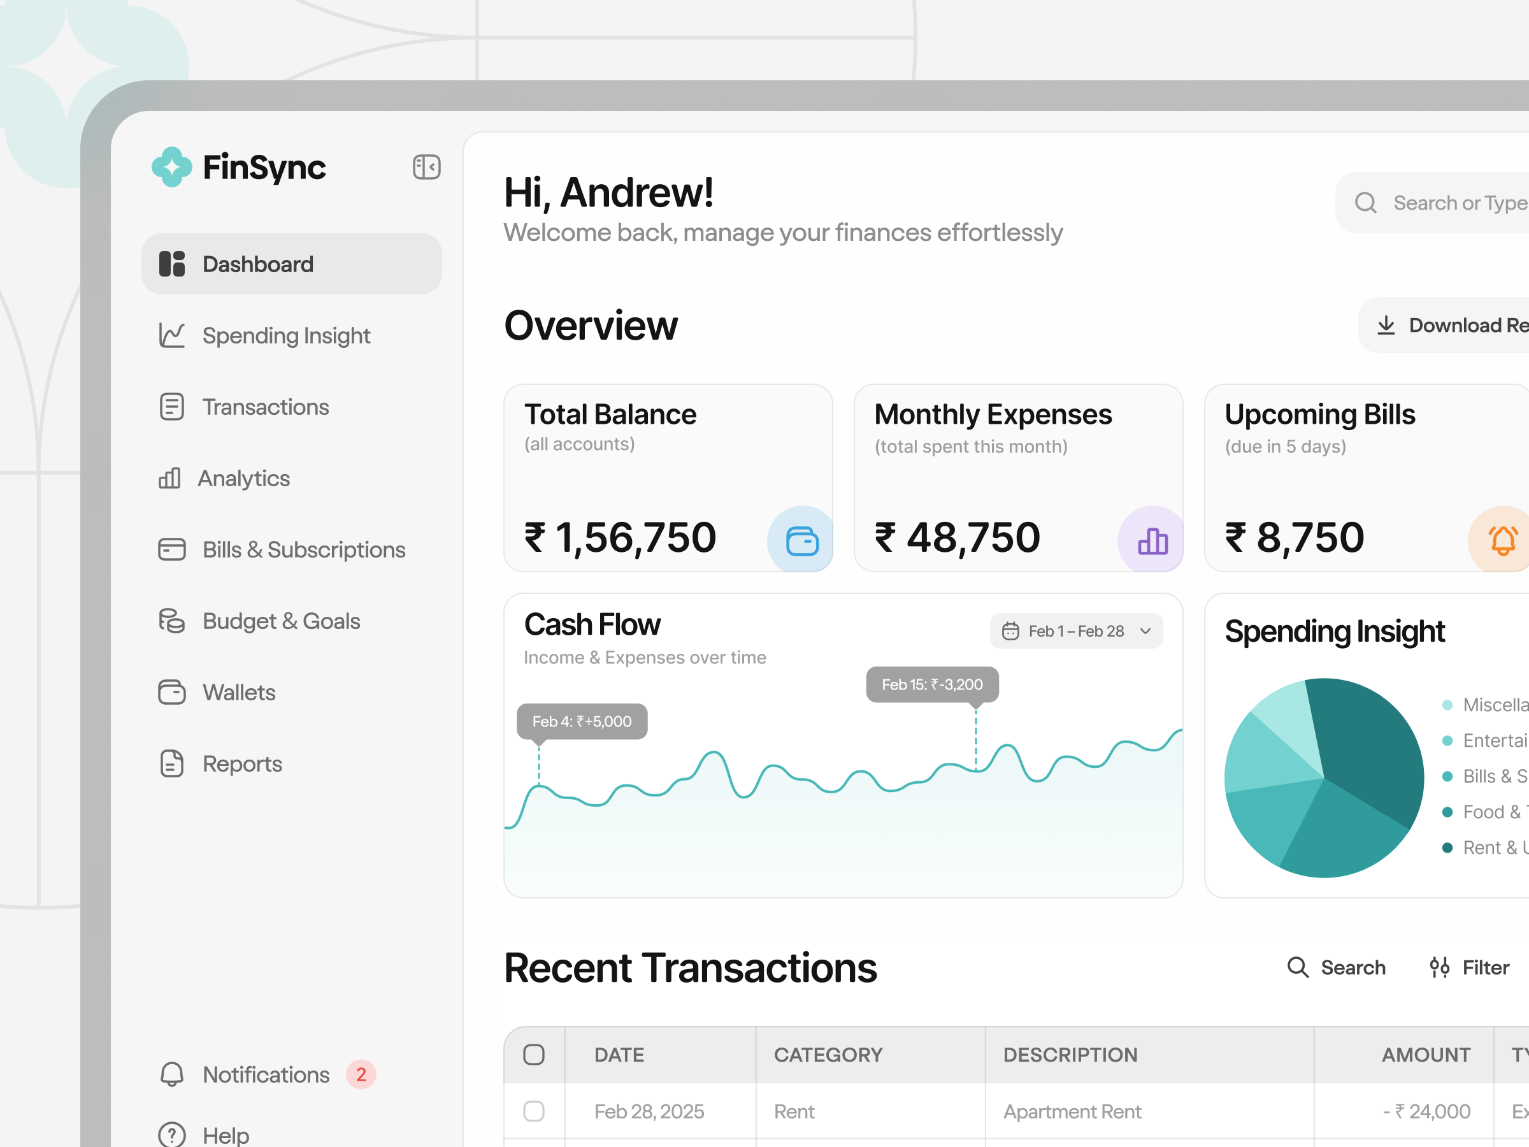
Task: Click the Help question-mark icon
Action: point(172,1134)
